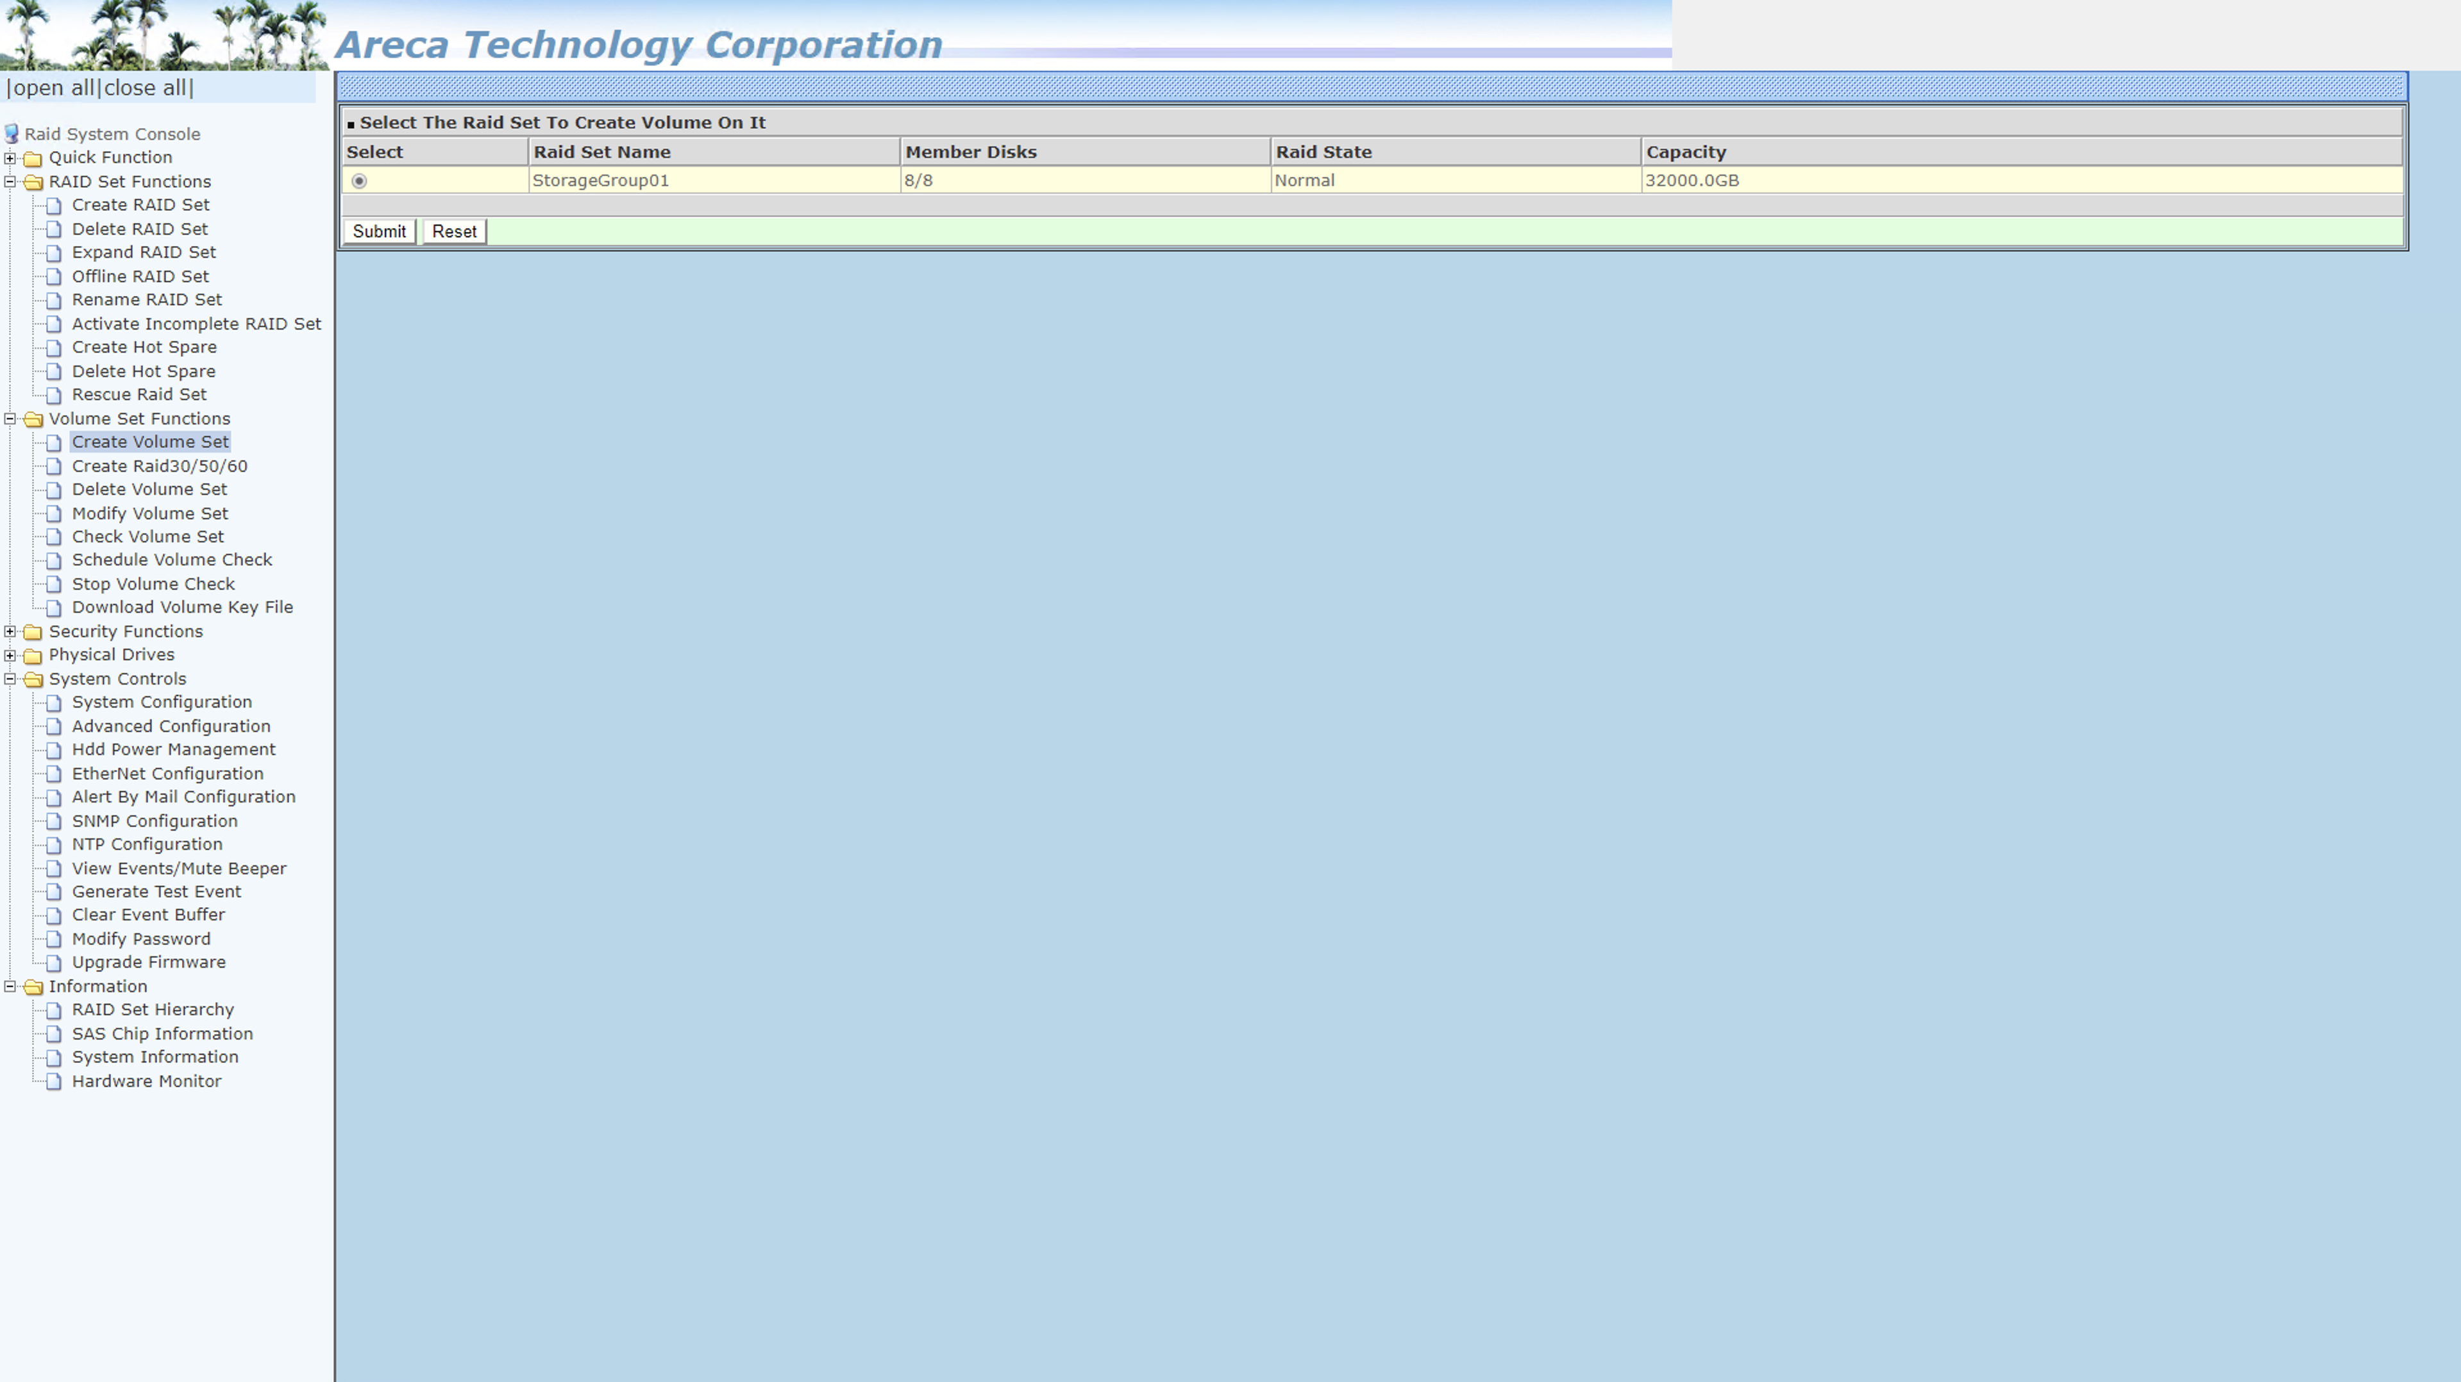Open System Configuration
The width and height of the screenshot is (2461, 1382).
[x=162, y=702]
